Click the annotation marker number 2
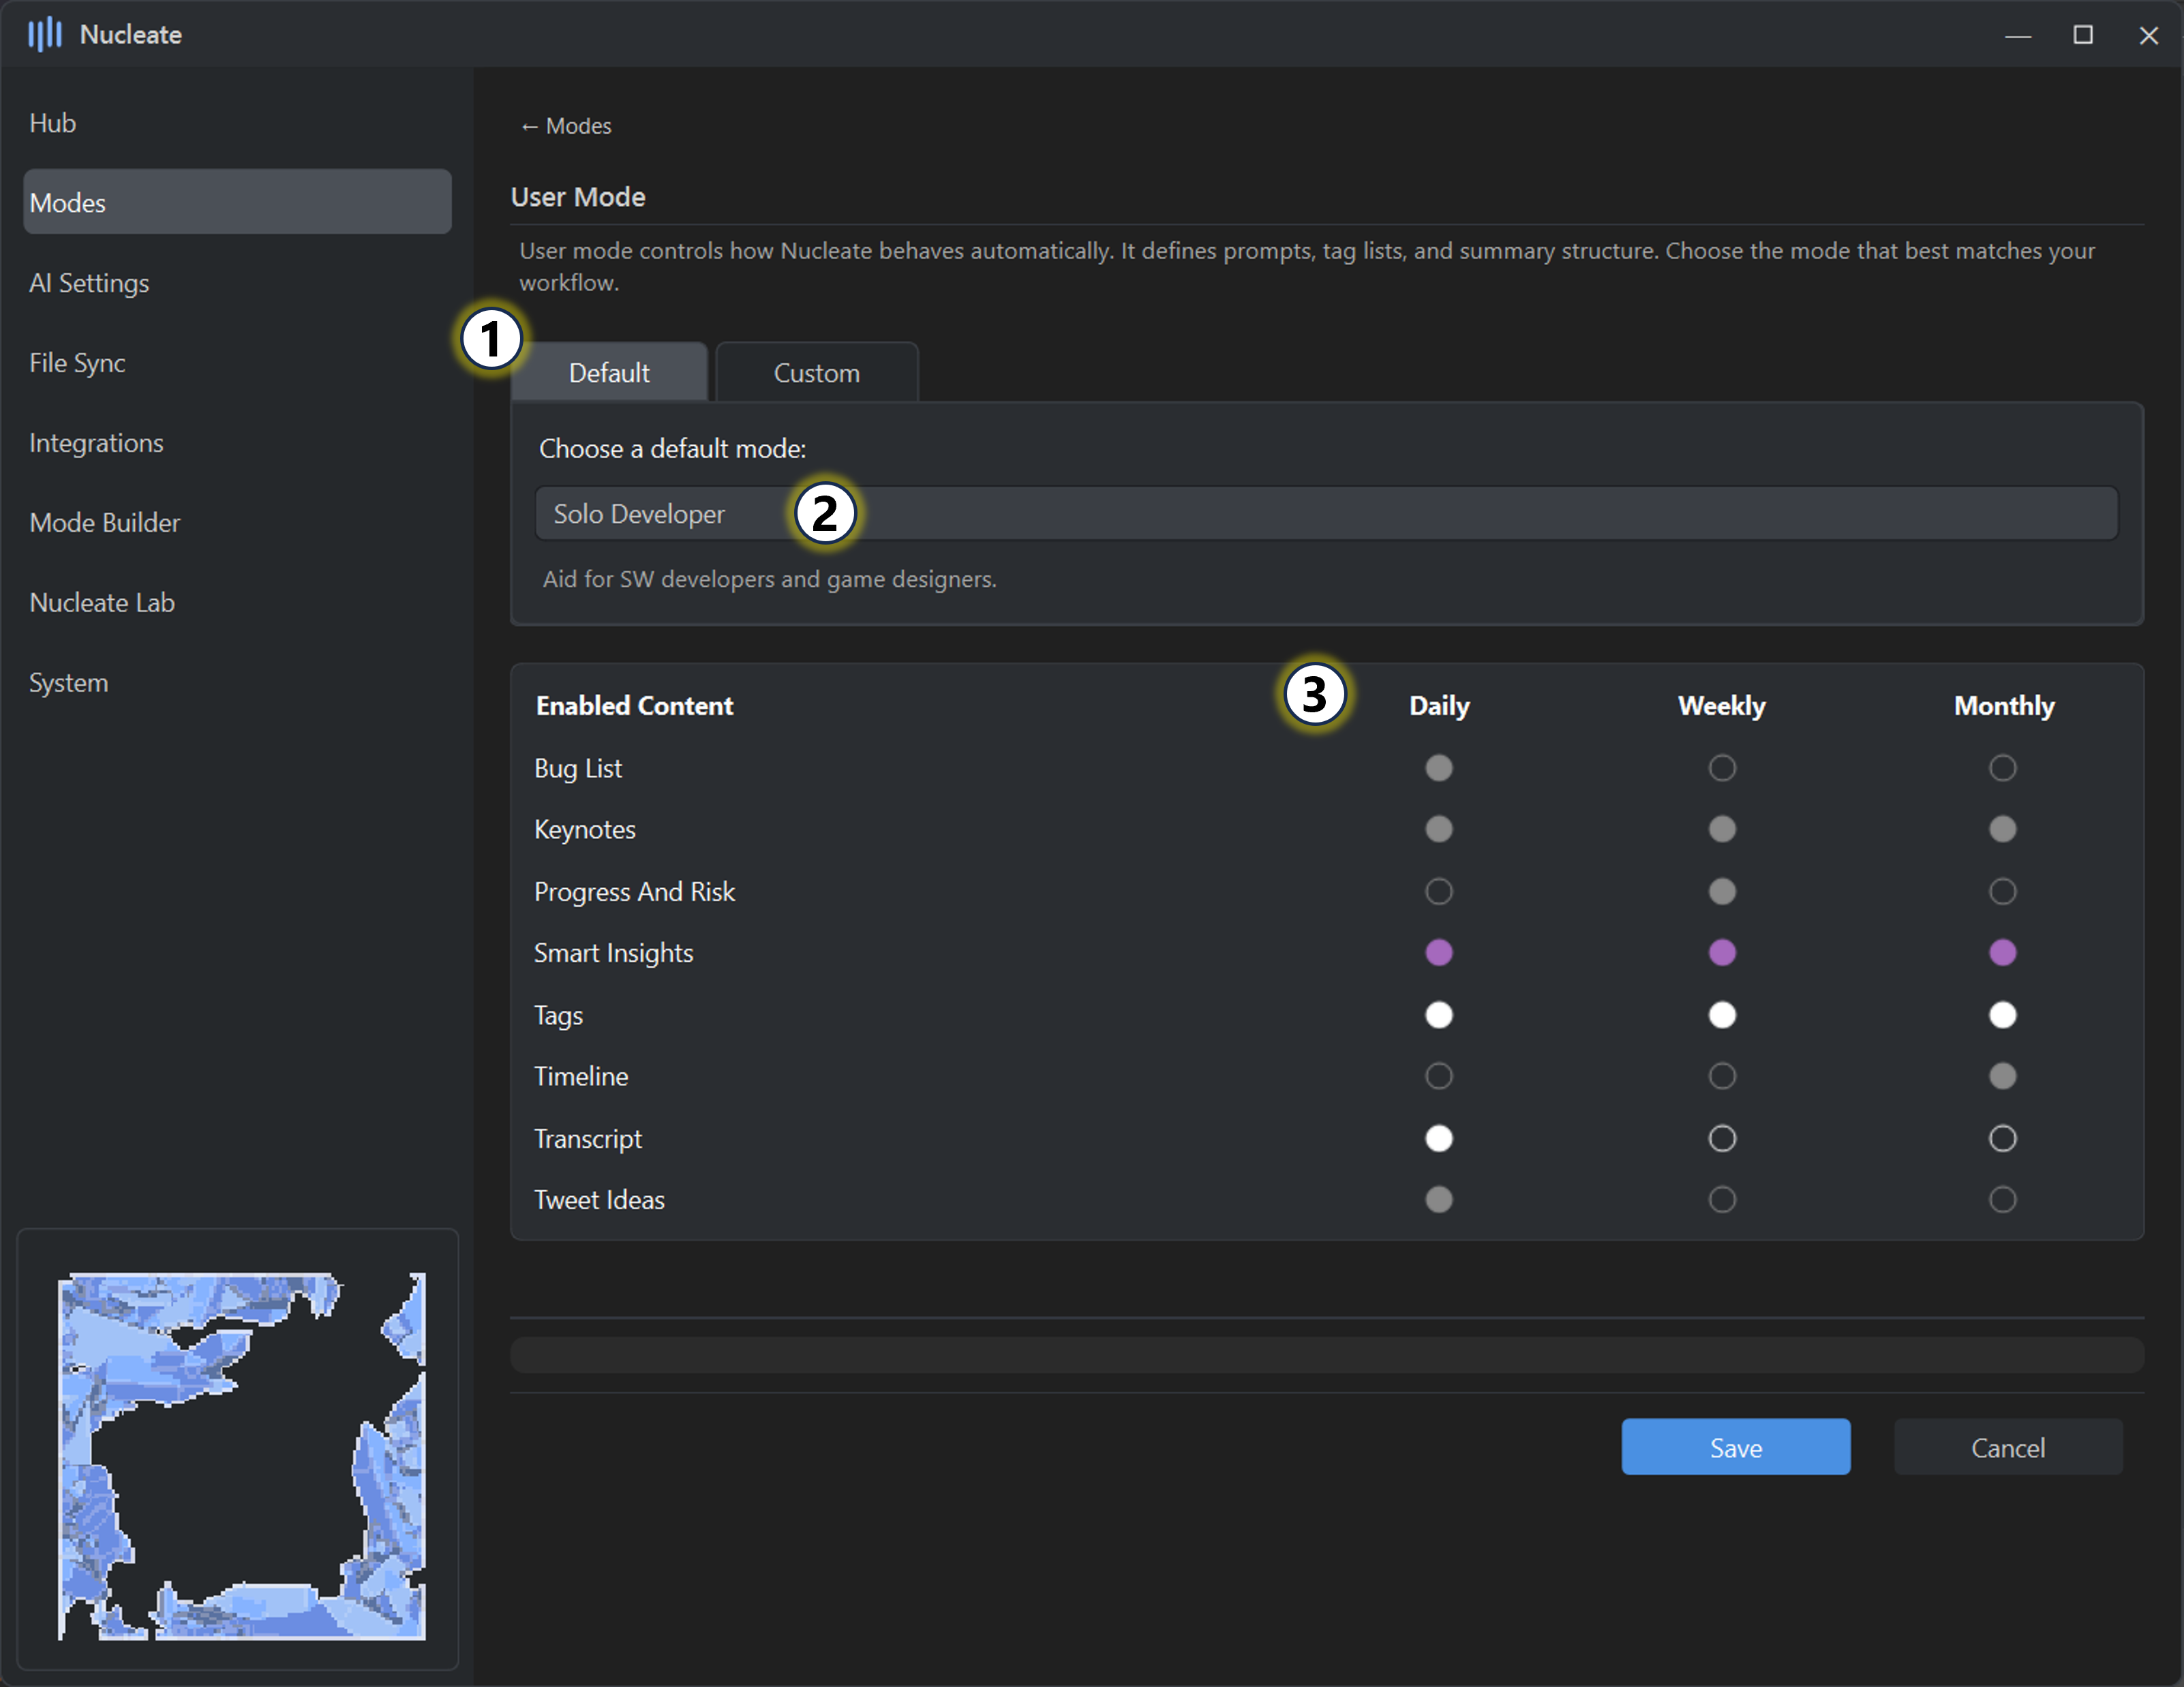This screenshot has height=1687, width=2184. [825, 514]
